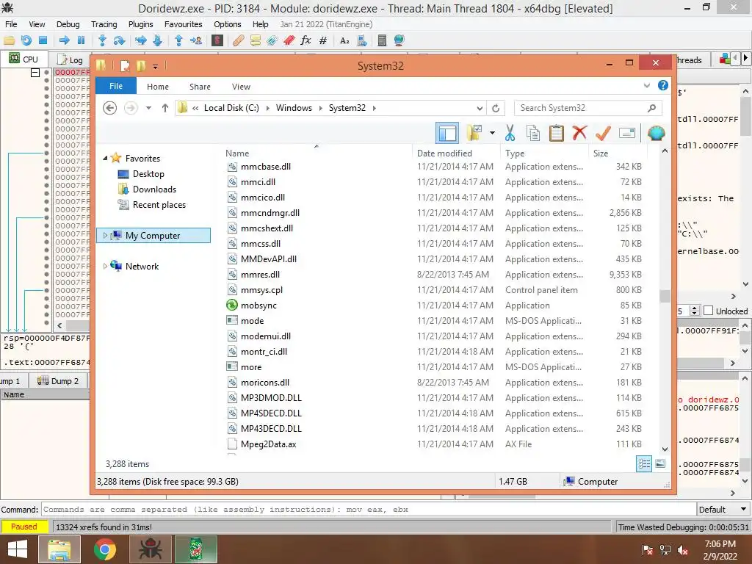Collapse the Favorites tree node
The width and height of the screenshot is (752, 564).
(105, 159)
